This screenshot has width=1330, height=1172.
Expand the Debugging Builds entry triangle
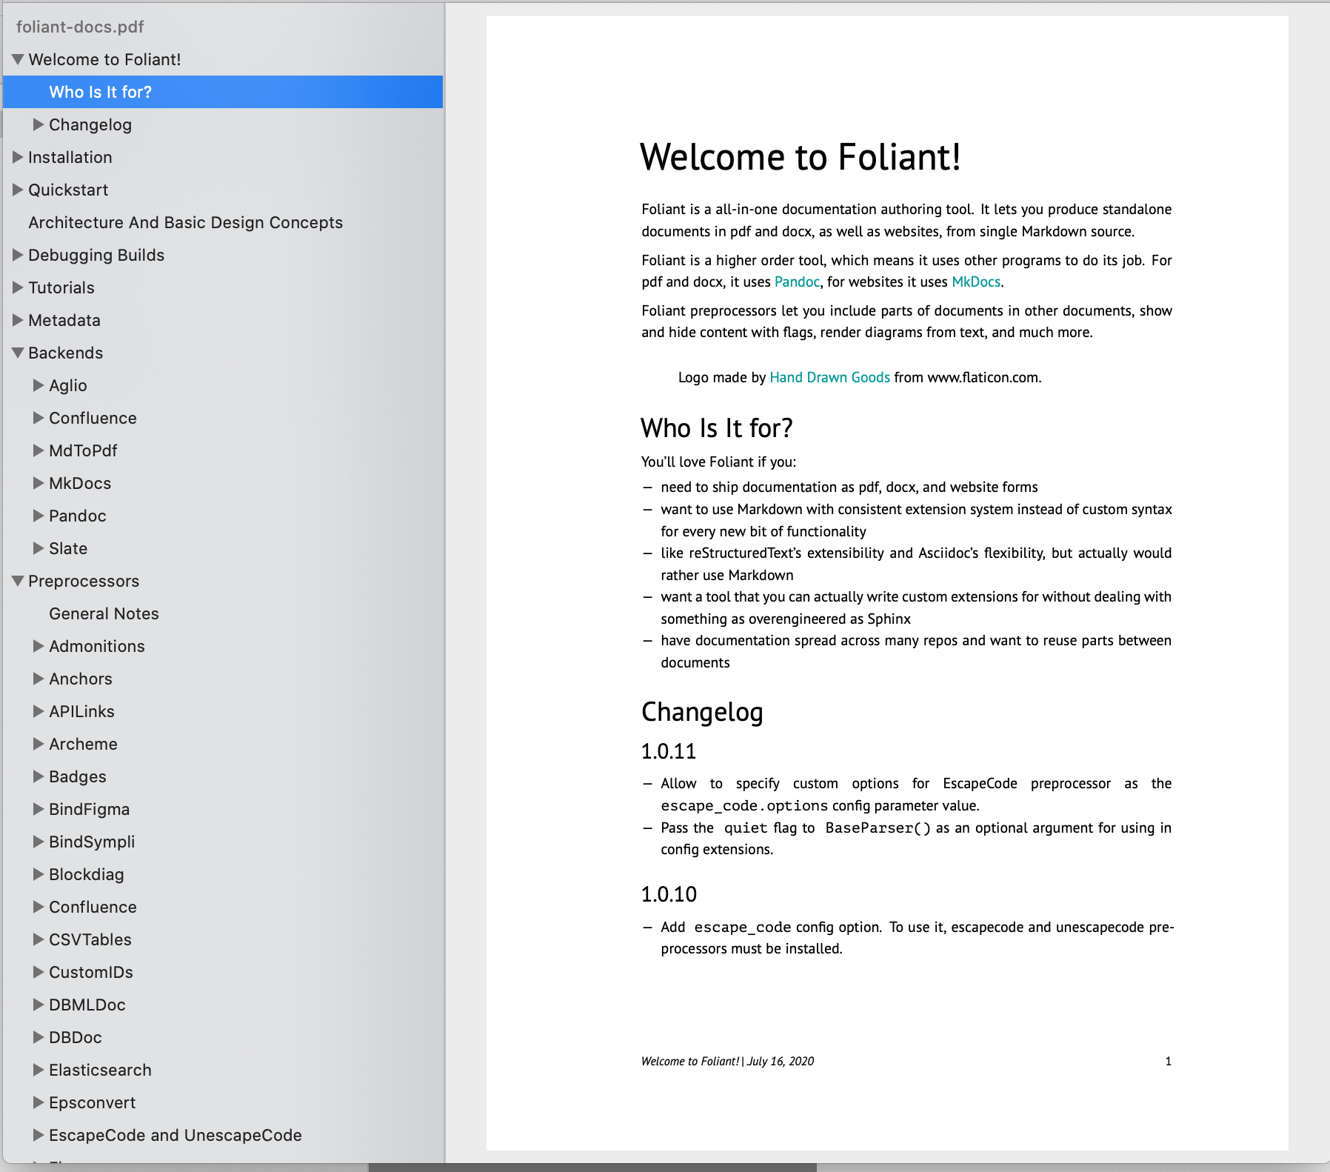pyautogui.click(x=19, y=255)
